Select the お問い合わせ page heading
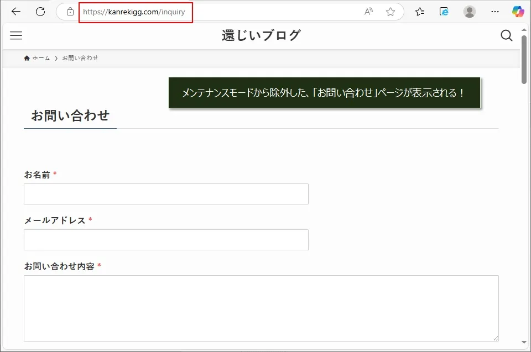The width and height of the screenshot is (531, 352). (70, 115)
